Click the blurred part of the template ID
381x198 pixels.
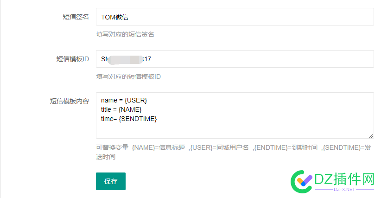pyautogui.click(x=125, y=59)
